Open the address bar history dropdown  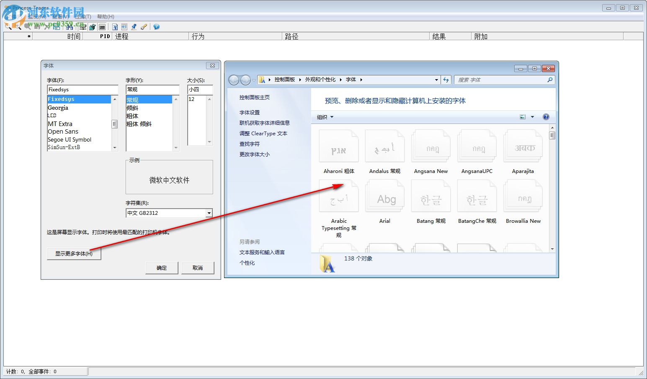click(436, 80)
